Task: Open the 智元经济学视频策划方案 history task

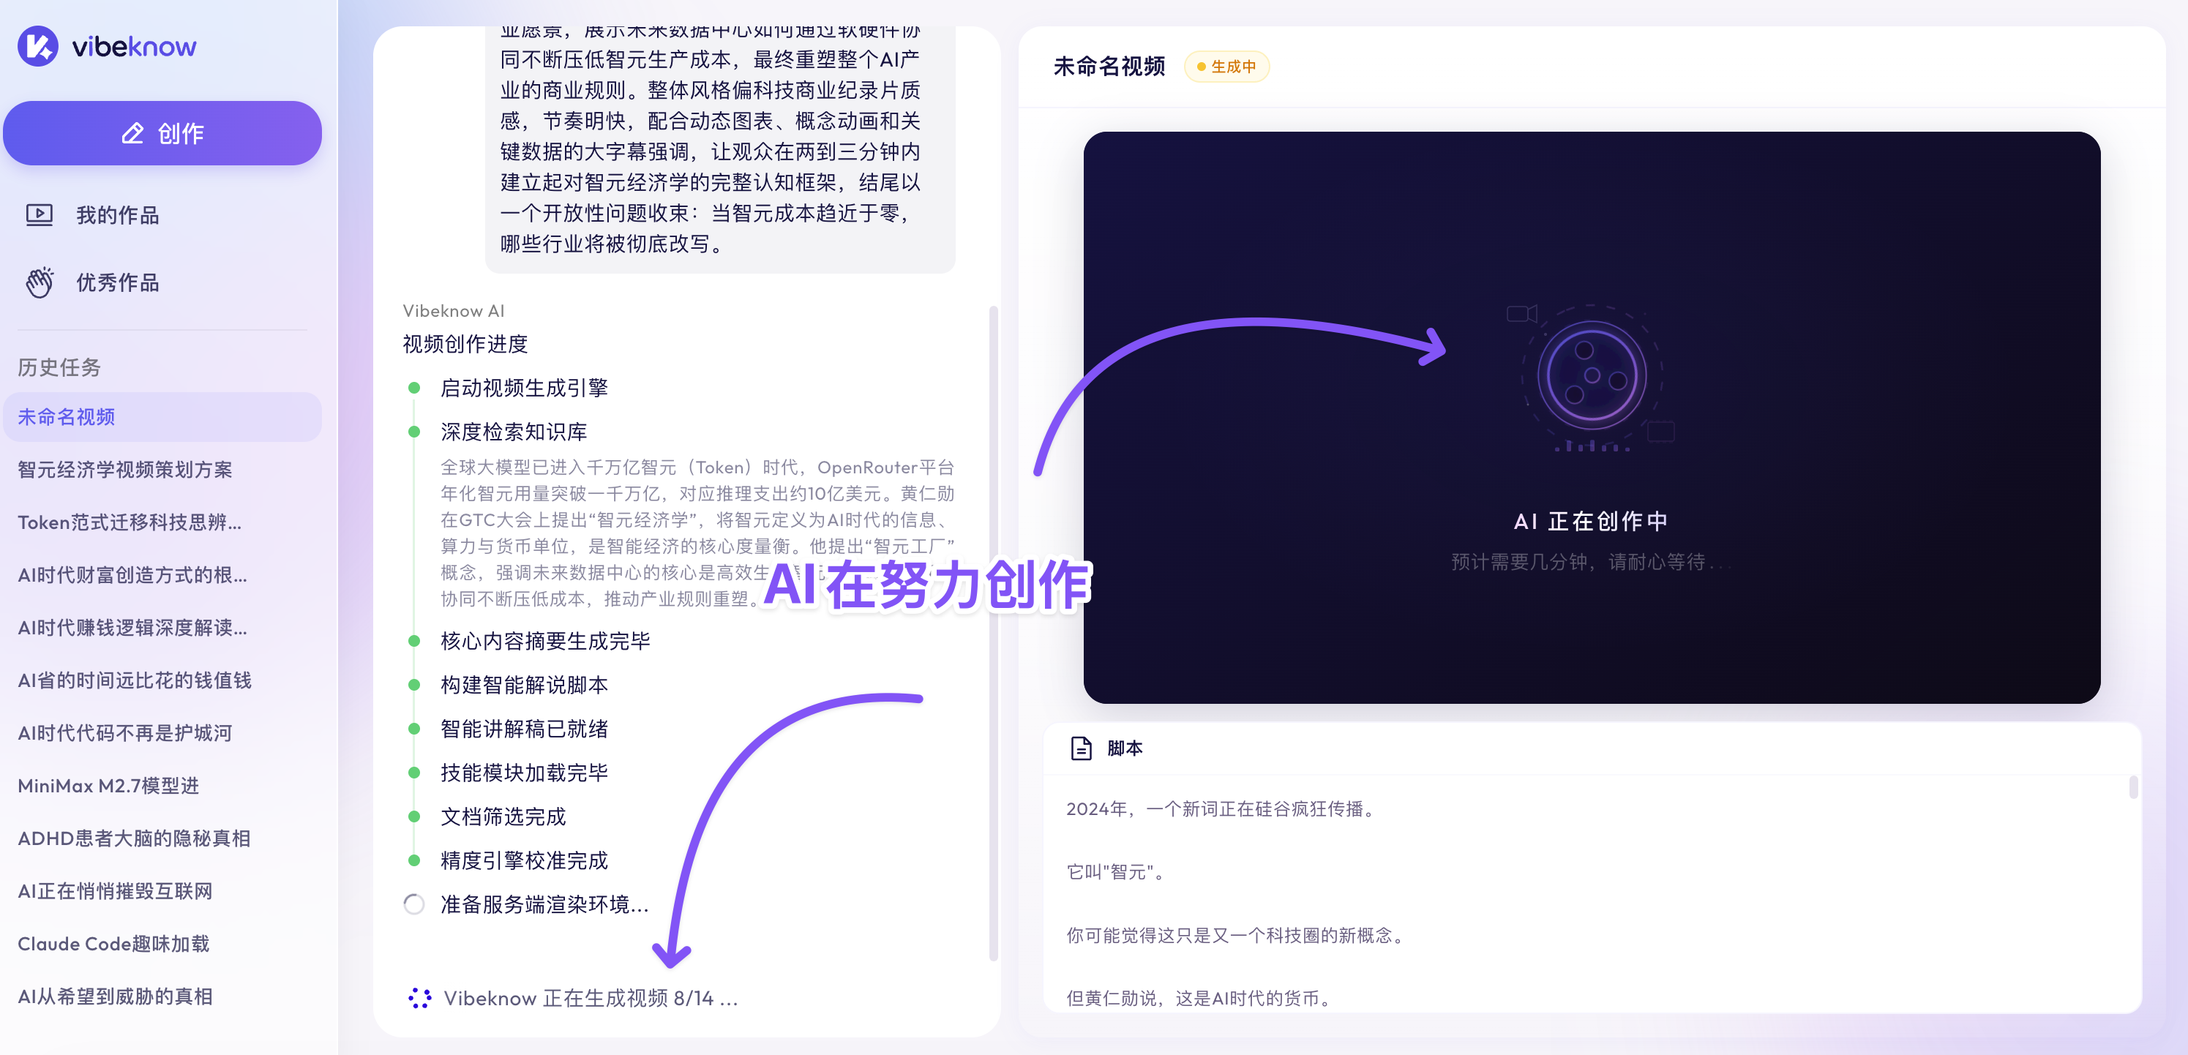Action: coord(124,470)
